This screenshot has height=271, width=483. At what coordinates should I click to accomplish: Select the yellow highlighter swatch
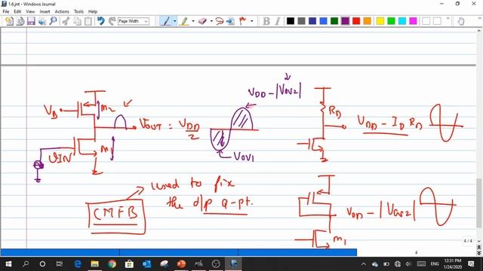pyautogui.click(x=380, y=21)
